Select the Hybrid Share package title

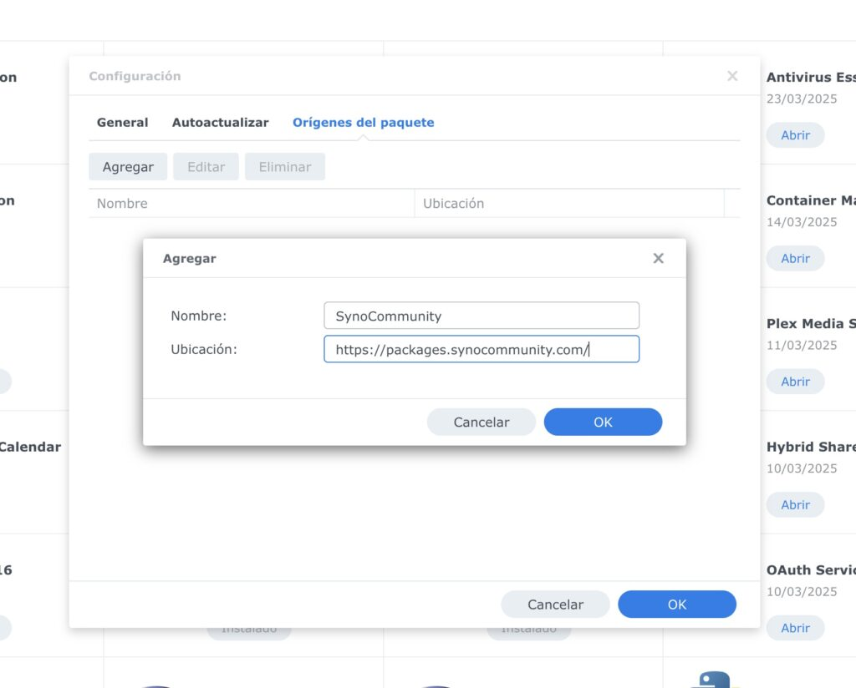pos(811,447)
